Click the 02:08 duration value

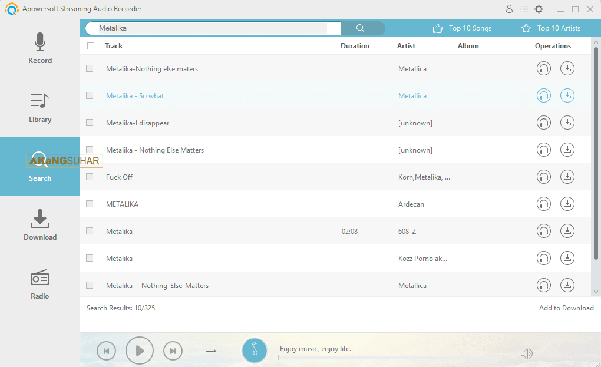[349, 232]
